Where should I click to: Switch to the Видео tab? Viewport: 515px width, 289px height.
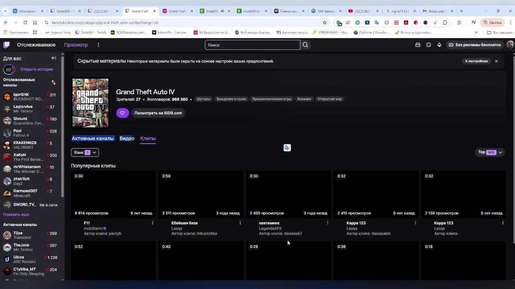pos(127,138)
